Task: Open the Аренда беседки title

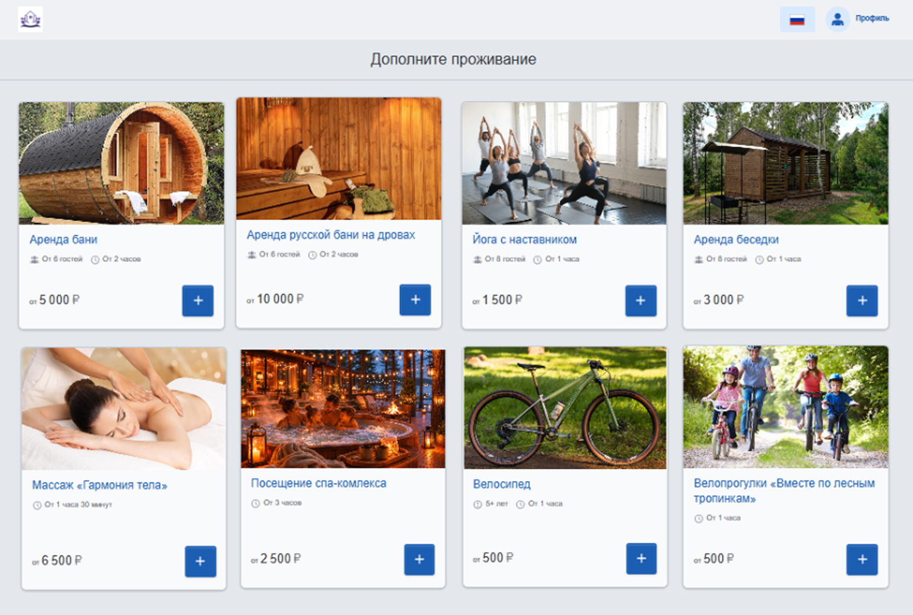Action: pyautogui.click(x=736, y=239)
